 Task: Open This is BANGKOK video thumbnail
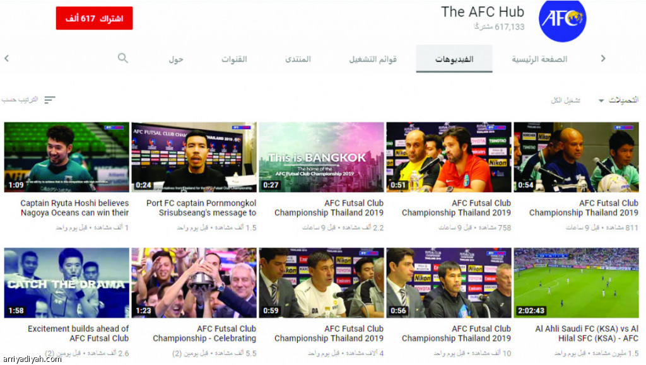point(321,157)
